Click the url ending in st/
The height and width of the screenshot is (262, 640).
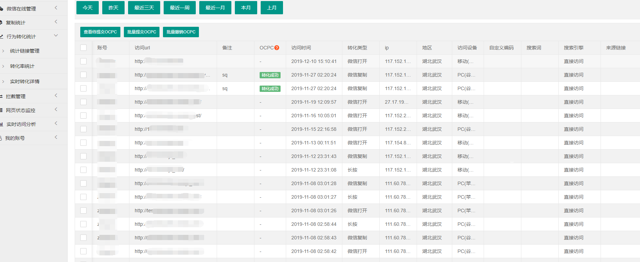(168, 116)
